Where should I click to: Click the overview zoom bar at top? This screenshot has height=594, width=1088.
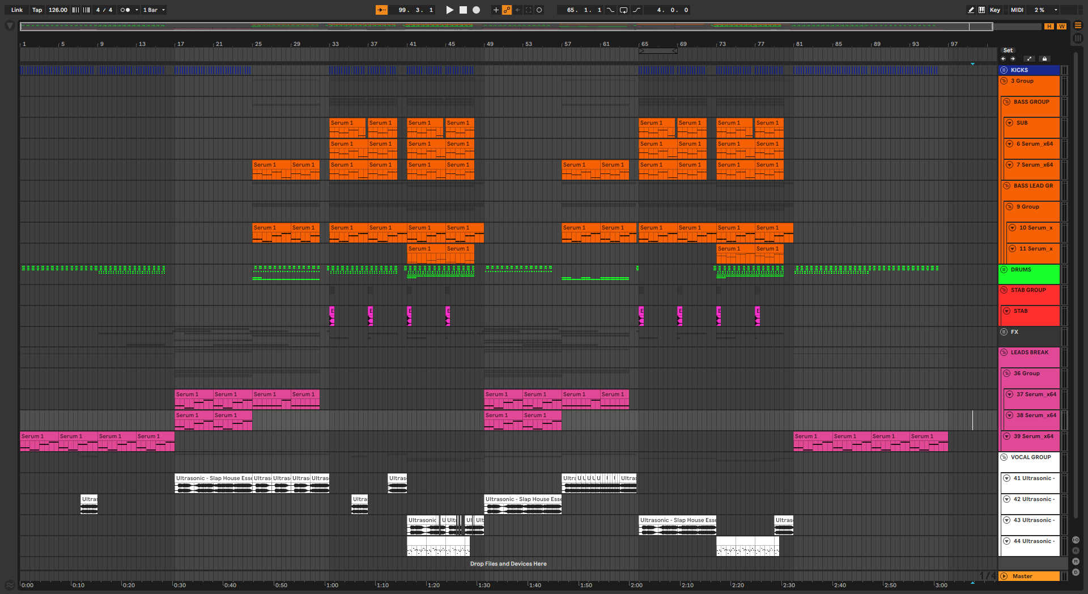506,26
